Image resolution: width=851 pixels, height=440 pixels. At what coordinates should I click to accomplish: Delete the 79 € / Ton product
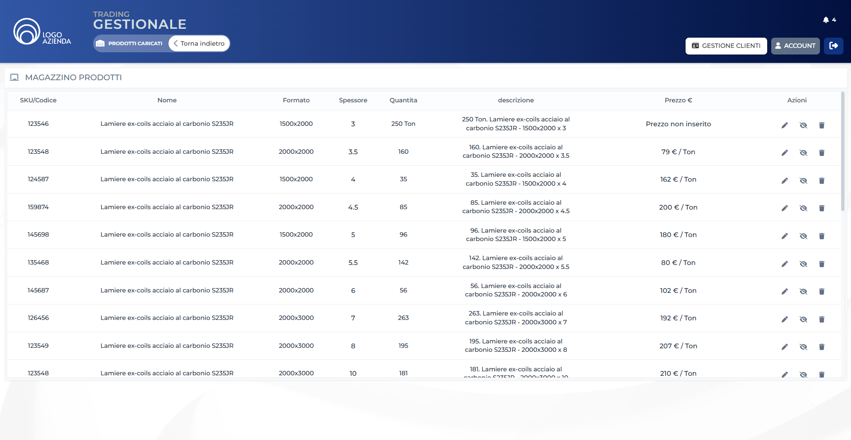821,153
